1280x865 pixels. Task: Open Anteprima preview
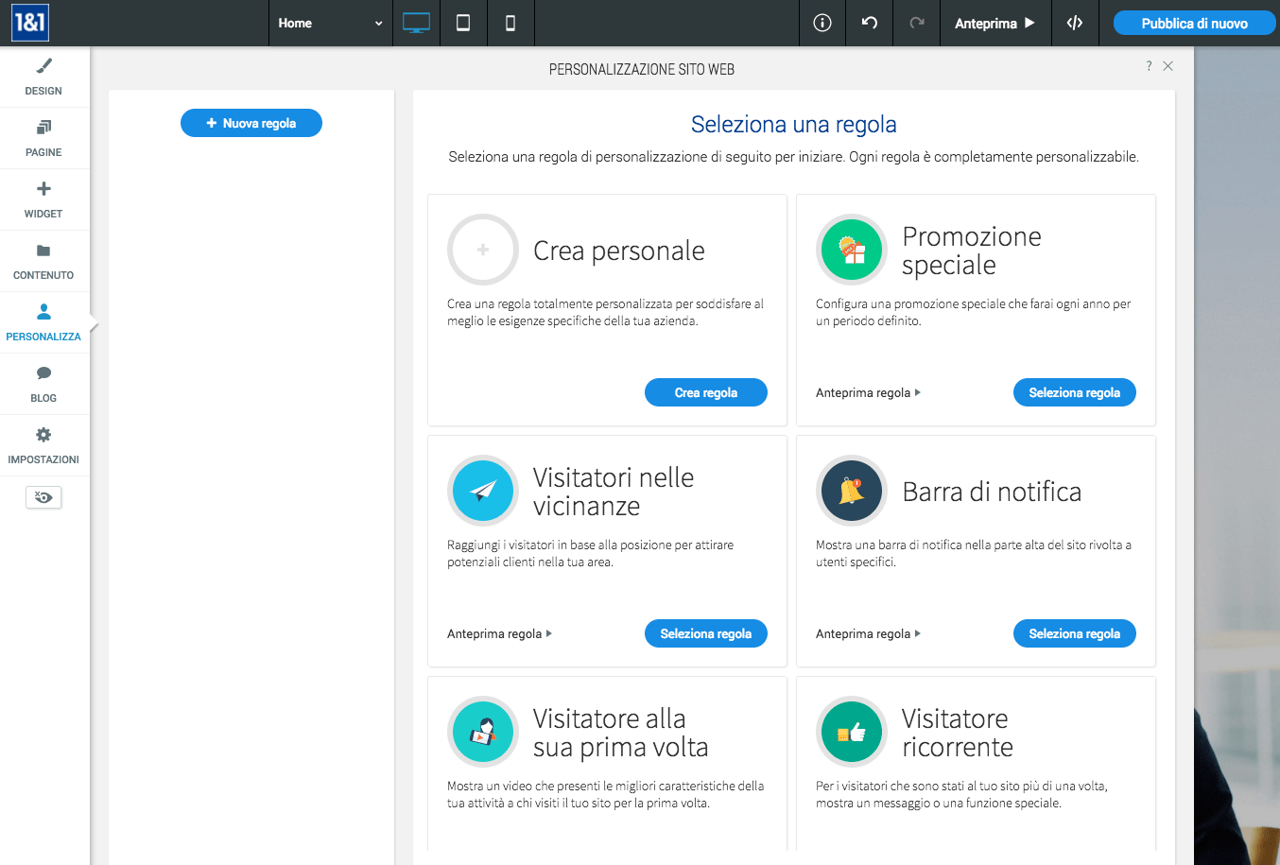click(995, 23)
